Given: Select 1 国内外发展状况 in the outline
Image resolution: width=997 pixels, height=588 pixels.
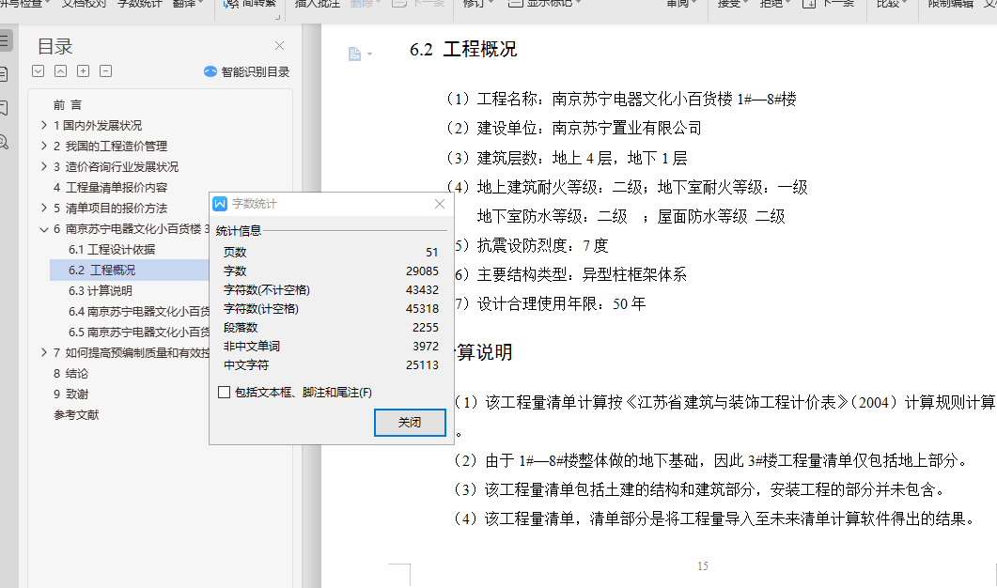Looking at the screenshot, I should (x=98, y=125).
